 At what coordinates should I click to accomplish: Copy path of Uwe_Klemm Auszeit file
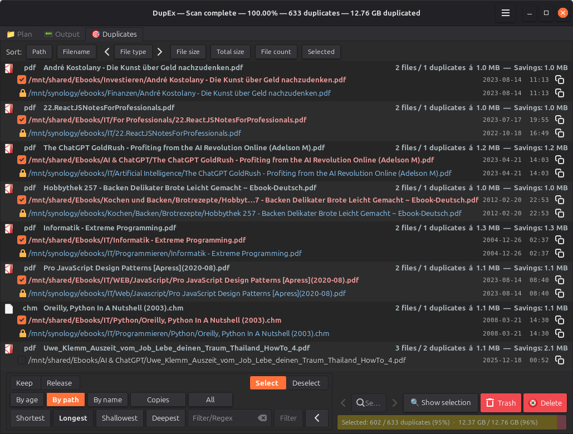pyautogui.click(x=560, y=360)
